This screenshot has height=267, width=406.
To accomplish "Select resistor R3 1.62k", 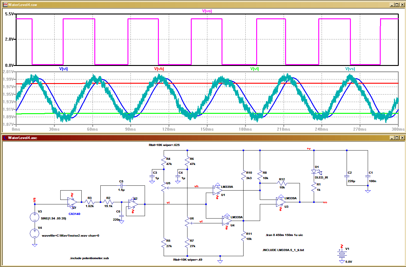I will point(90,202).
